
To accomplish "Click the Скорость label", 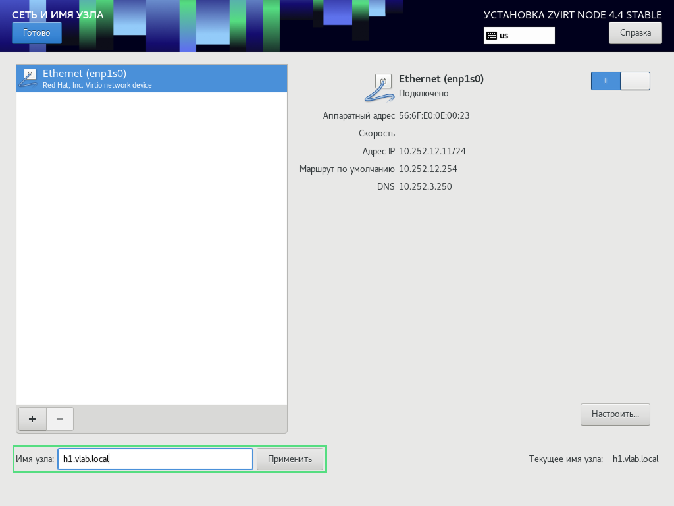I will point(376,133).
